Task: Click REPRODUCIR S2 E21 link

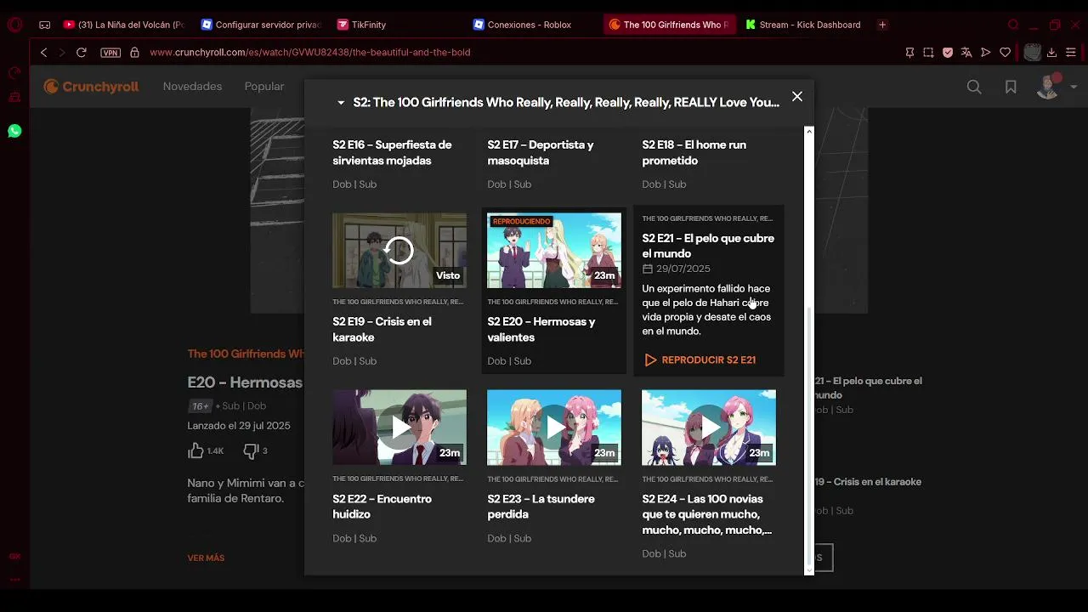Action: [700, 360]
